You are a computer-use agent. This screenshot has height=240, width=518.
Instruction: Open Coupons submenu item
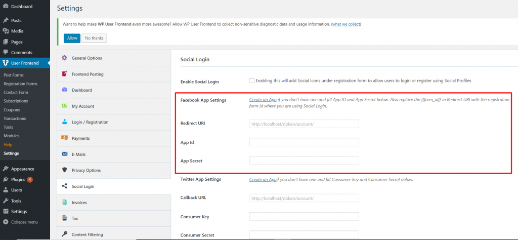tap(12, 110)
